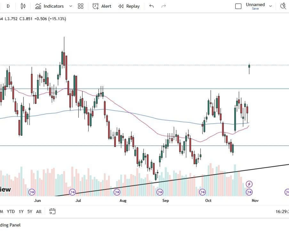Open the indicator templates grid icon
289x231 pixels.
81,6
